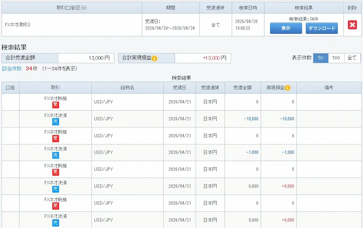Click the 検索日時 column header
This screenshot has width=363, height=228.
click(x=248, y=8)
